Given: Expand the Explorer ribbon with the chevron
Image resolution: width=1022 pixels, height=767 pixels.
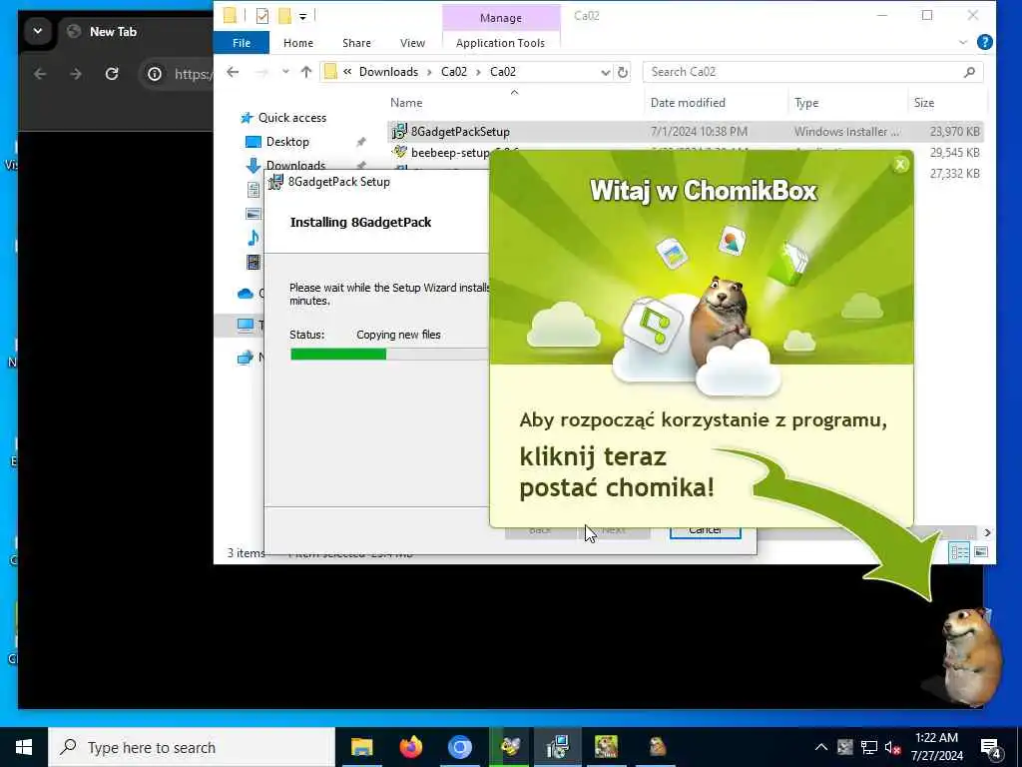Looking at the screenshot, I should (x=963, y=42).
